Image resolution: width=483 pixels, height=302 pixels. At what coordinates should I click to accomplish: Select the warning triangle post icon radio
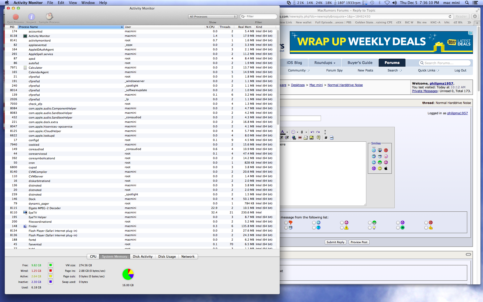tap(342, 228)
